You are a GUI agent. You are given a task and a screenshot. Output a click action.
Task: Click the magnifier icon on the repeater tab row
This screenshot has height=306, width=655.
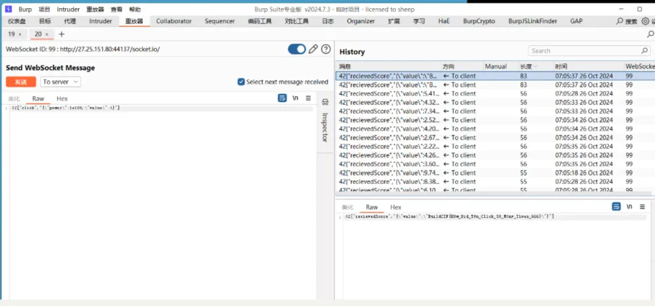(650, 35)
